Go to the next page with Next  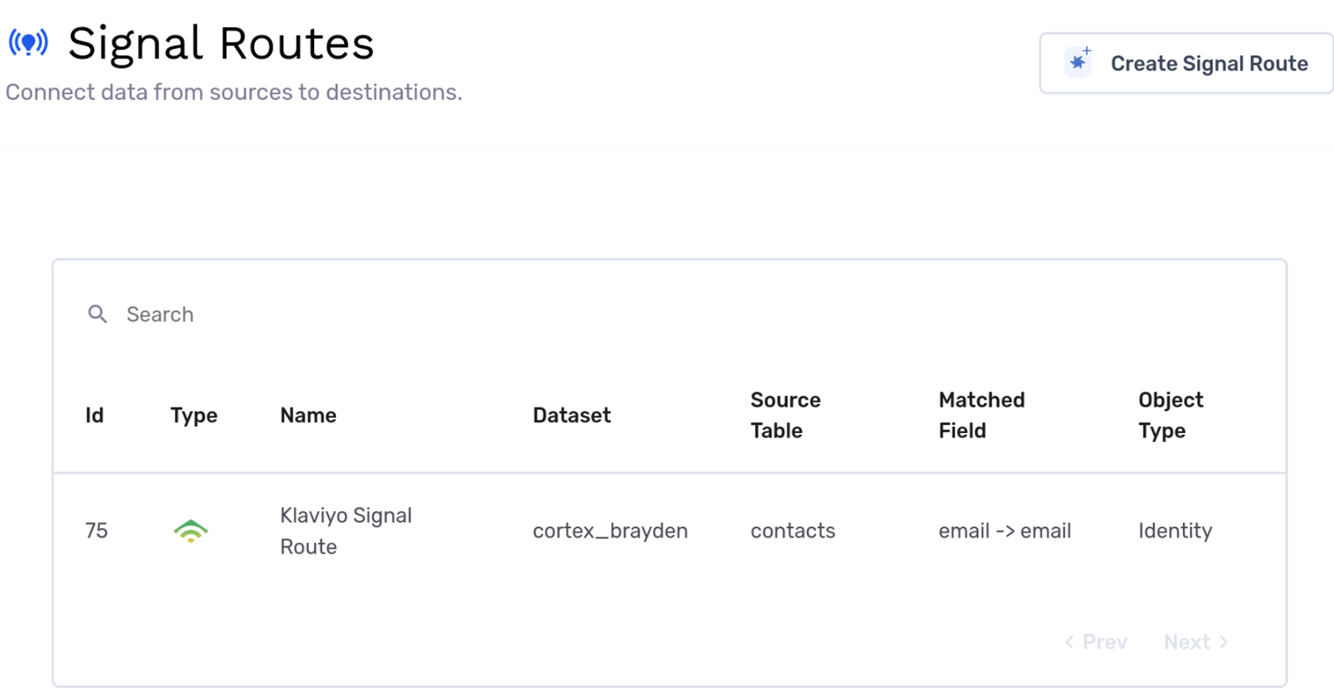coord(1196,642)
